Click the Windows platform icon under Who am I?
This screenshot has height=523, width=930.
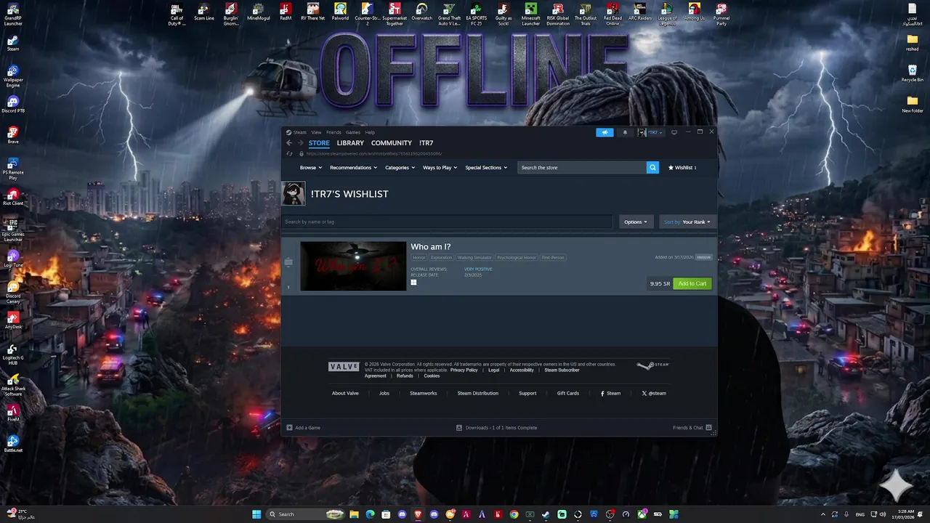(x=413, y=283)
